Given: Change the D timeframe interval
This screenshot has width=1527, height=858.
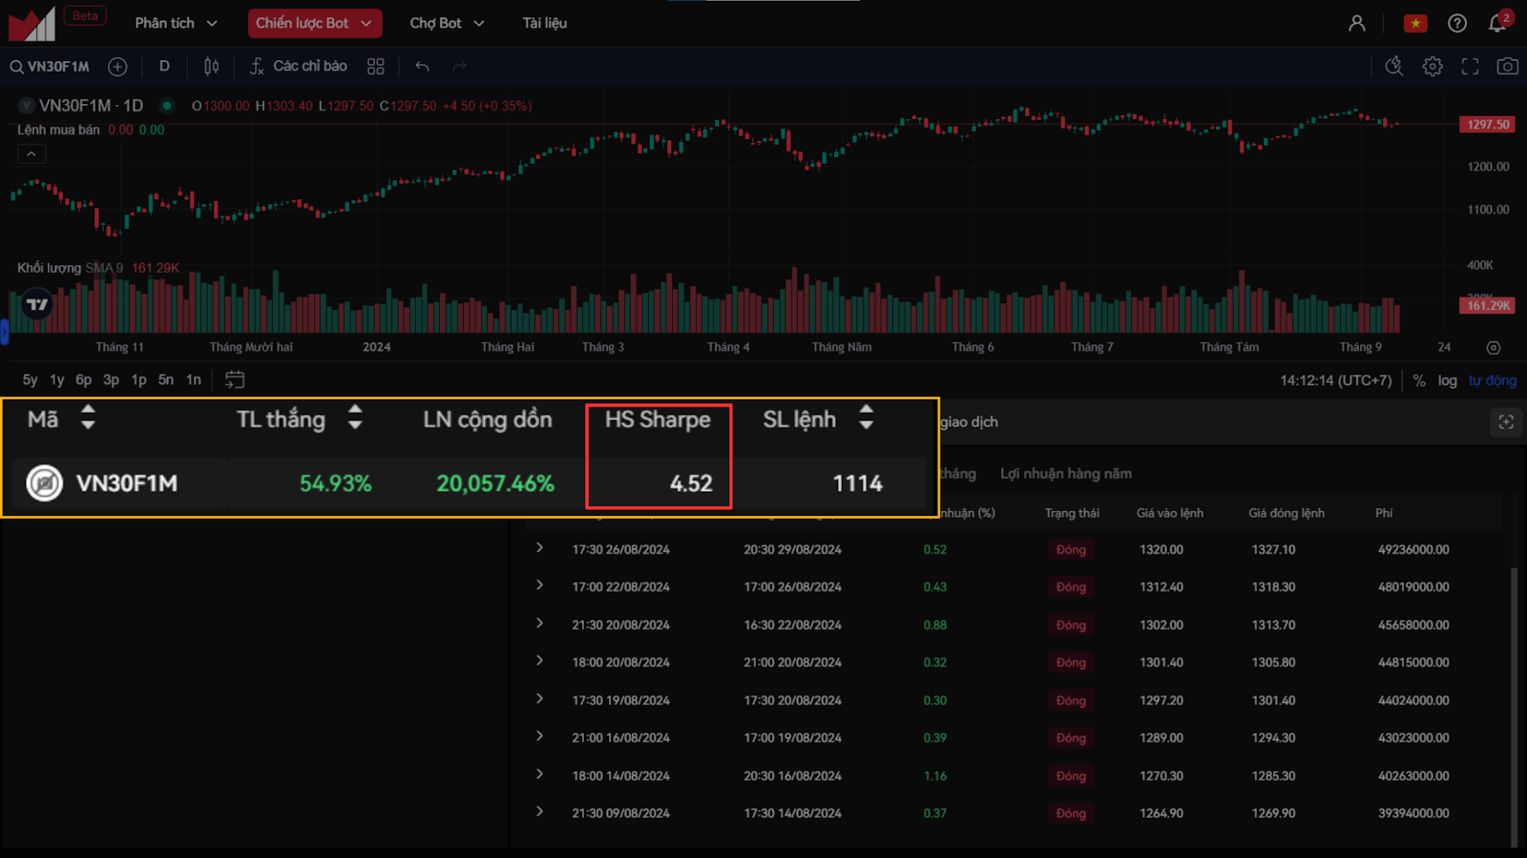Looking at the screenshot, I should [x=164, y=67].
